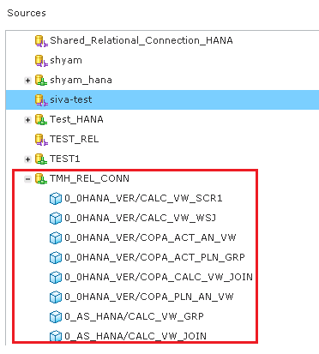319x354 pixels.
Task: Click the cube icon for COPA_ACT_PLN_GRP
Action: click(56, 258)
